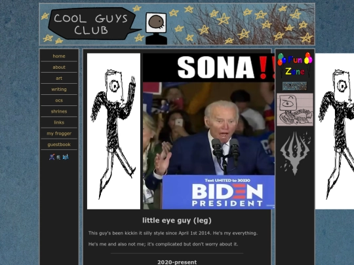Click the middle gray pixel sprite icon
354x265 pixels.
click(58, 157)
